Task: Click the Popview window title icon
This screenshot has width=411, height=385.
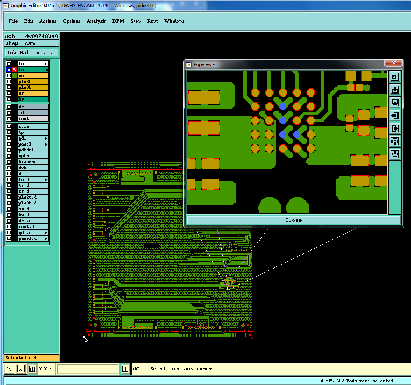Action: (x=189, y=64)
